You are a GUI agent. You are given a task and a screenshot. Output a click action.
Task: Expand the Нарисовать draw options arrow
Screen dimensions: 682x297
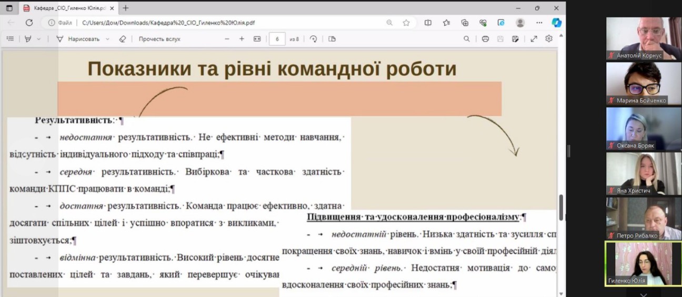pos(107,39)
